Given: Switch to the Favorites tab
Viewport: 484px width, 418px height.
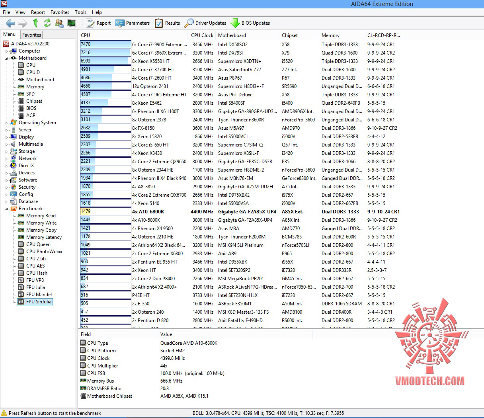Looking at the screenshot, I should pyautogui.click(x=31, y=35).
